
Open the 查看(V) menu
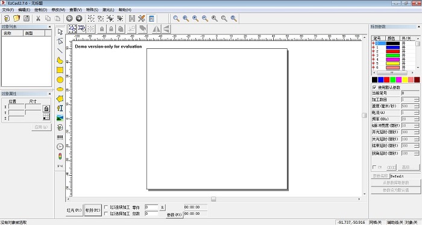(x=75, y=10)
